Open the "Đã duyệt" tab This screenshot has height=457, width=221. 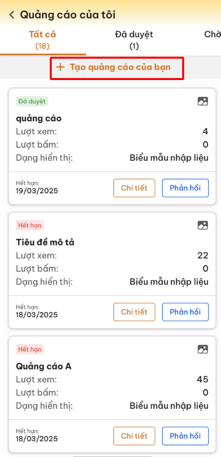click(x=134, y=40)
